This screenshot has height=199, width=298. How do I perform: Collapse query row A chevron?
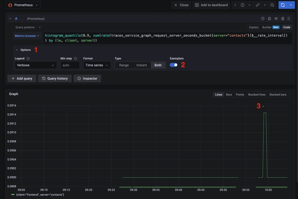click(x=10, y=19)
